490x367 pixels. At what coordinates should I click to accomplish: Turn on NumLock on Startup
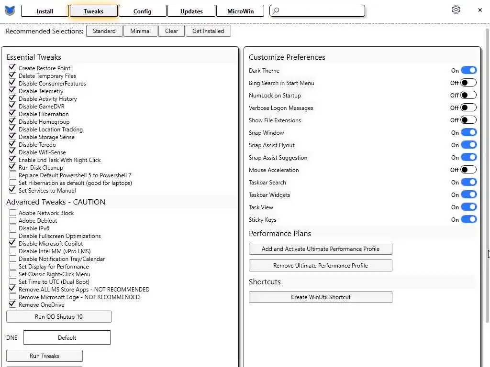(469, 95)
